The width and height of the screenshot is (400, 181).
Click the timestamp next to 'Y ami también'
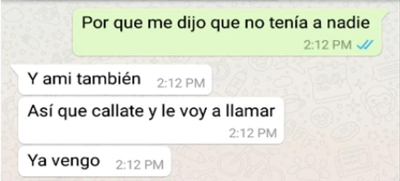click(x=181, y=84)
